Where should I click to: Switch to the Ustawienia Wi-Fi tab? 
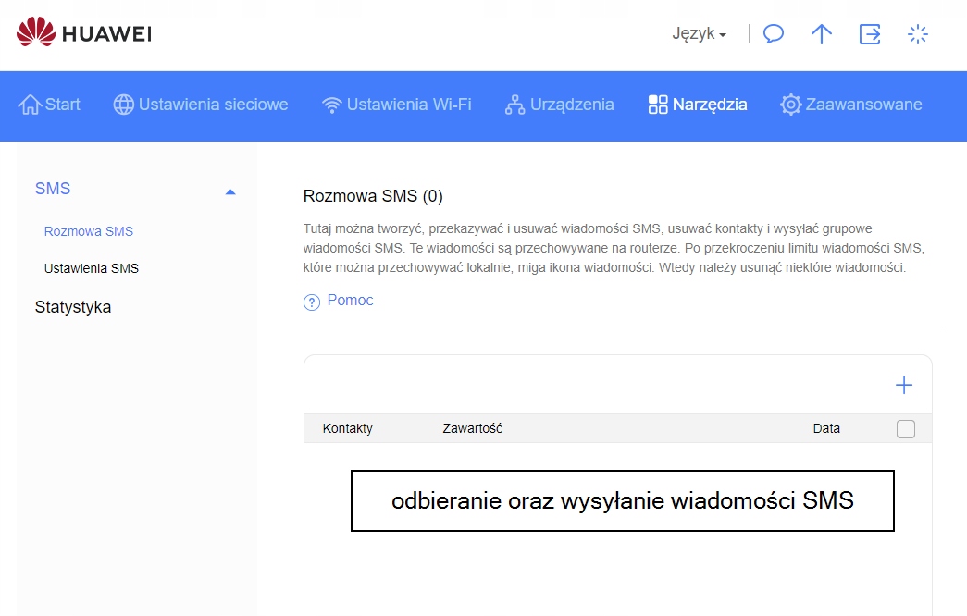point(397,105)
